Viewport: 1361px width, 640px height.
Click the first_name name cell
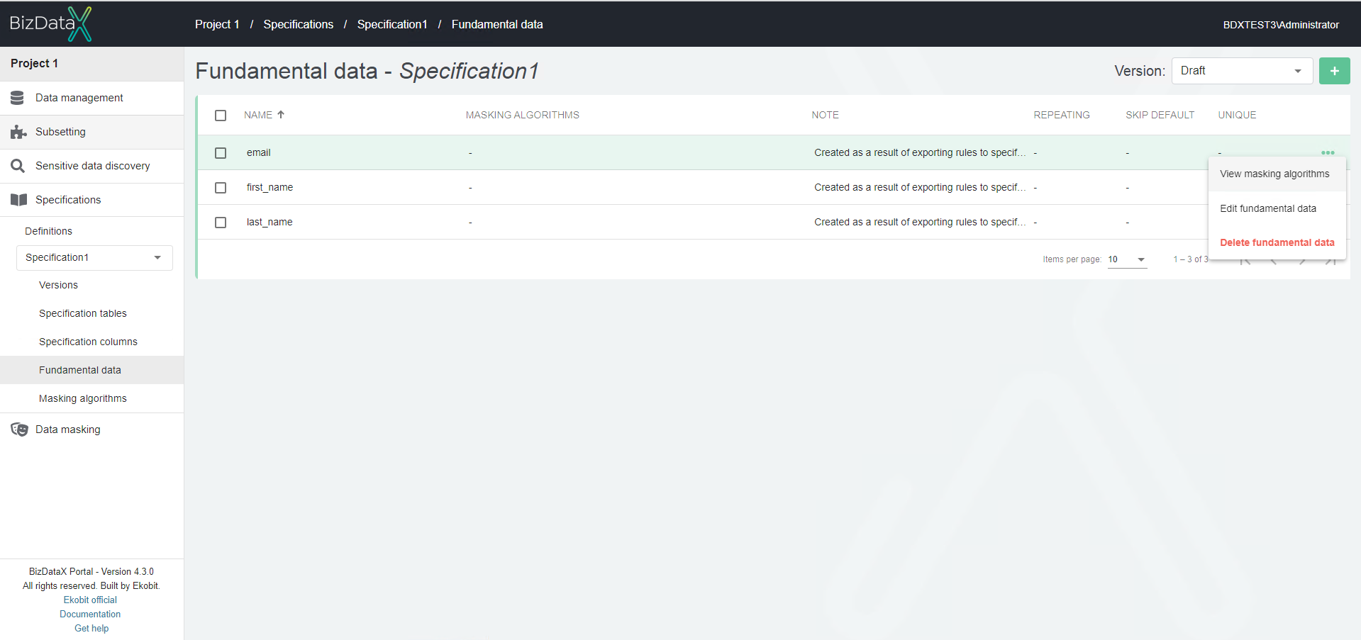point(270,187)
